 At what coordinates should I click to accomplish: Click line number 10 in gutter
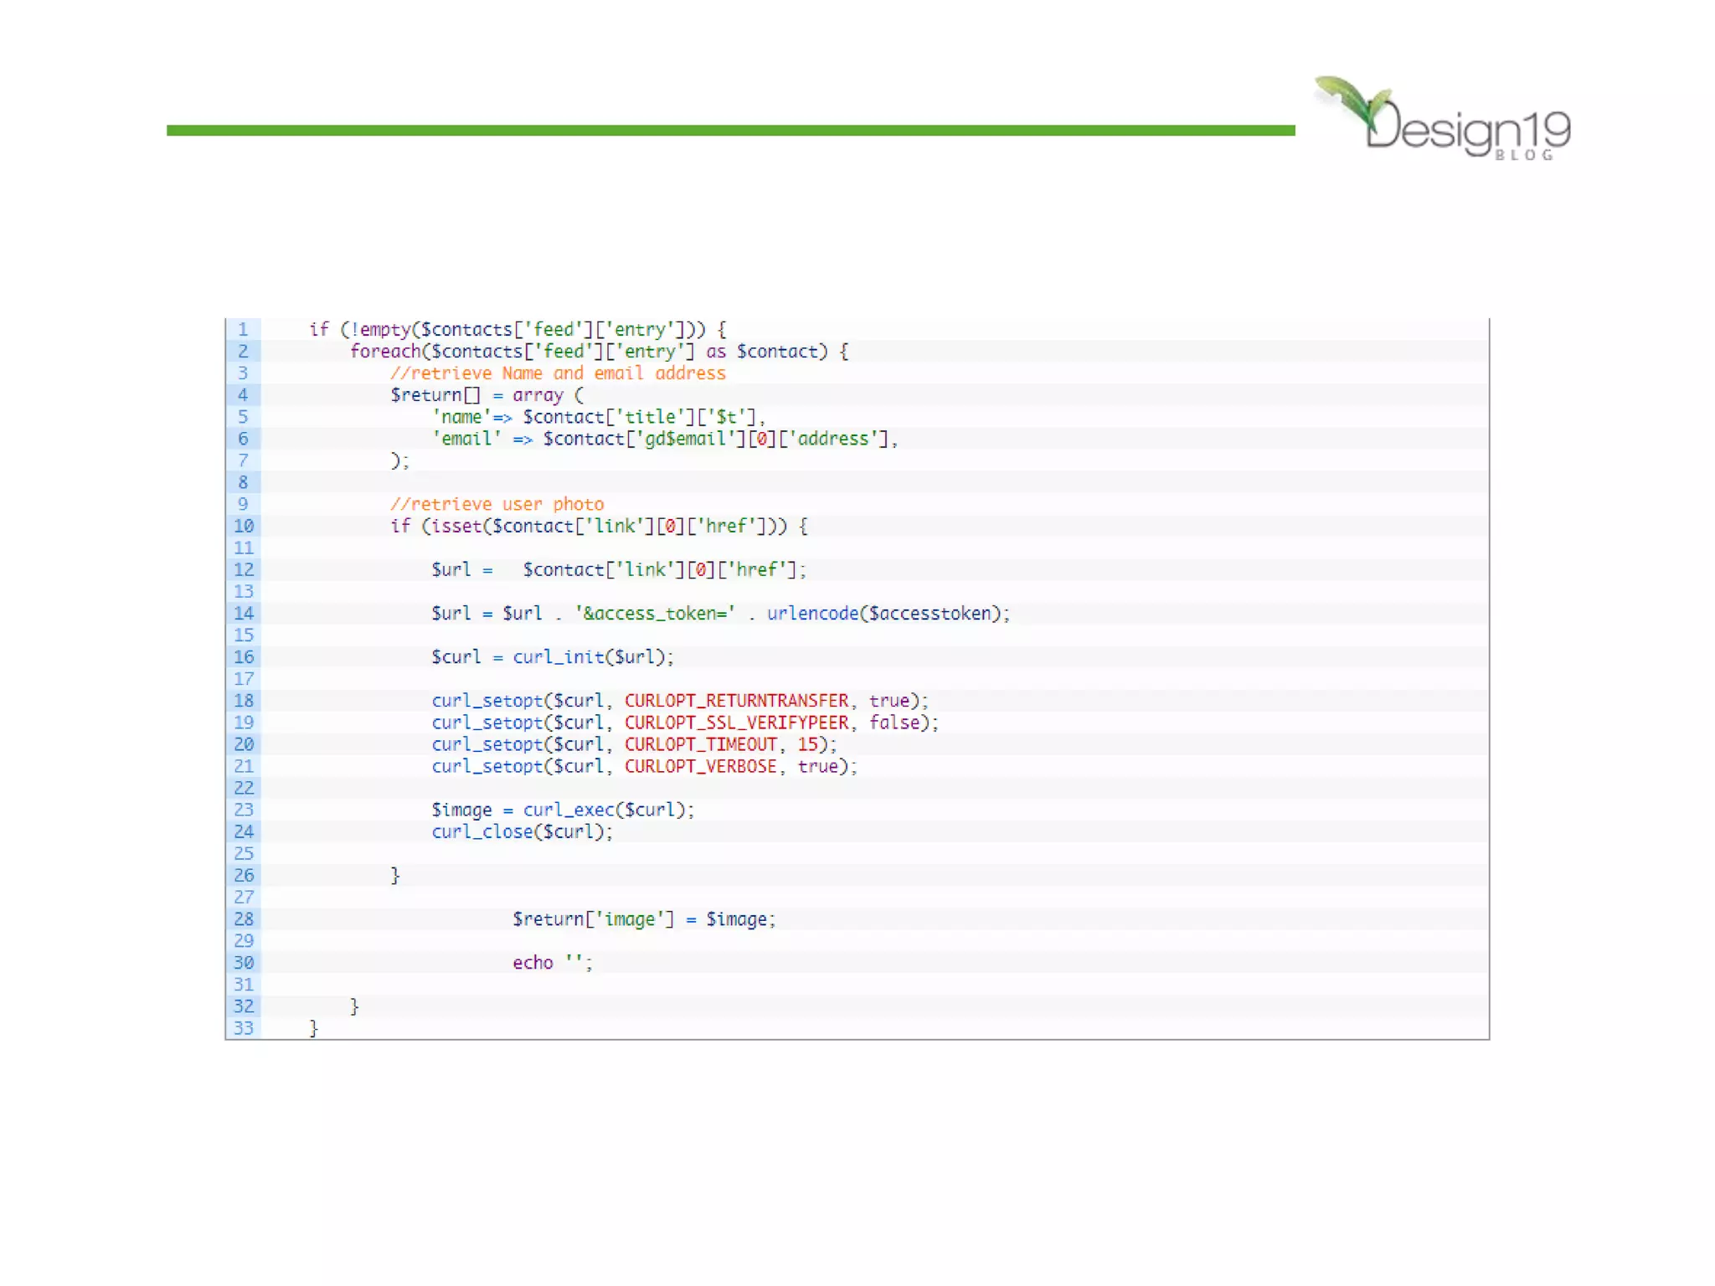pos(243,526)
